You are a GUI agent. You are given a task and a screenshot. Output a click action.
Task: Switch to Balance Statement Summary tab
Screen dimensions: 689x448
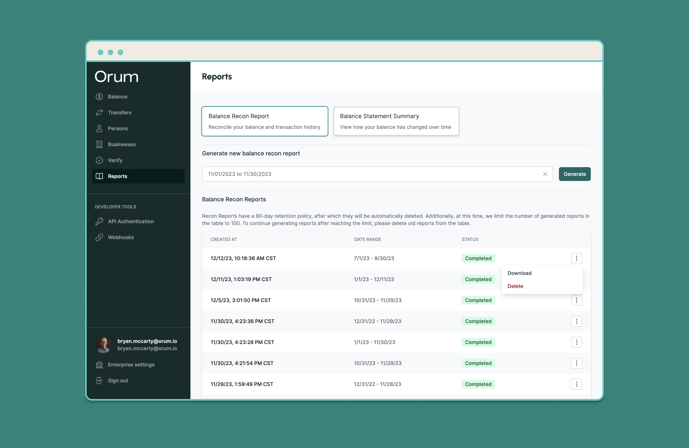[396, 121]
